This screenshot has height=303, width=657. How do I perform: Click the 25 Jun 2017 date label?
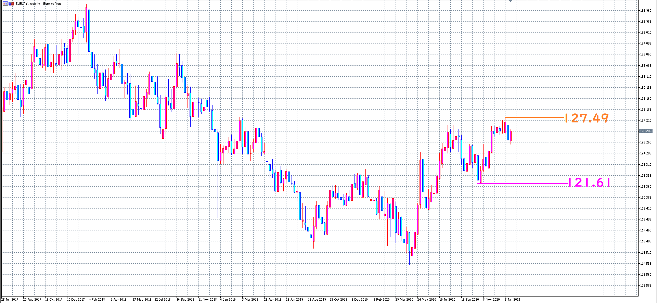[x=10, y=299]
